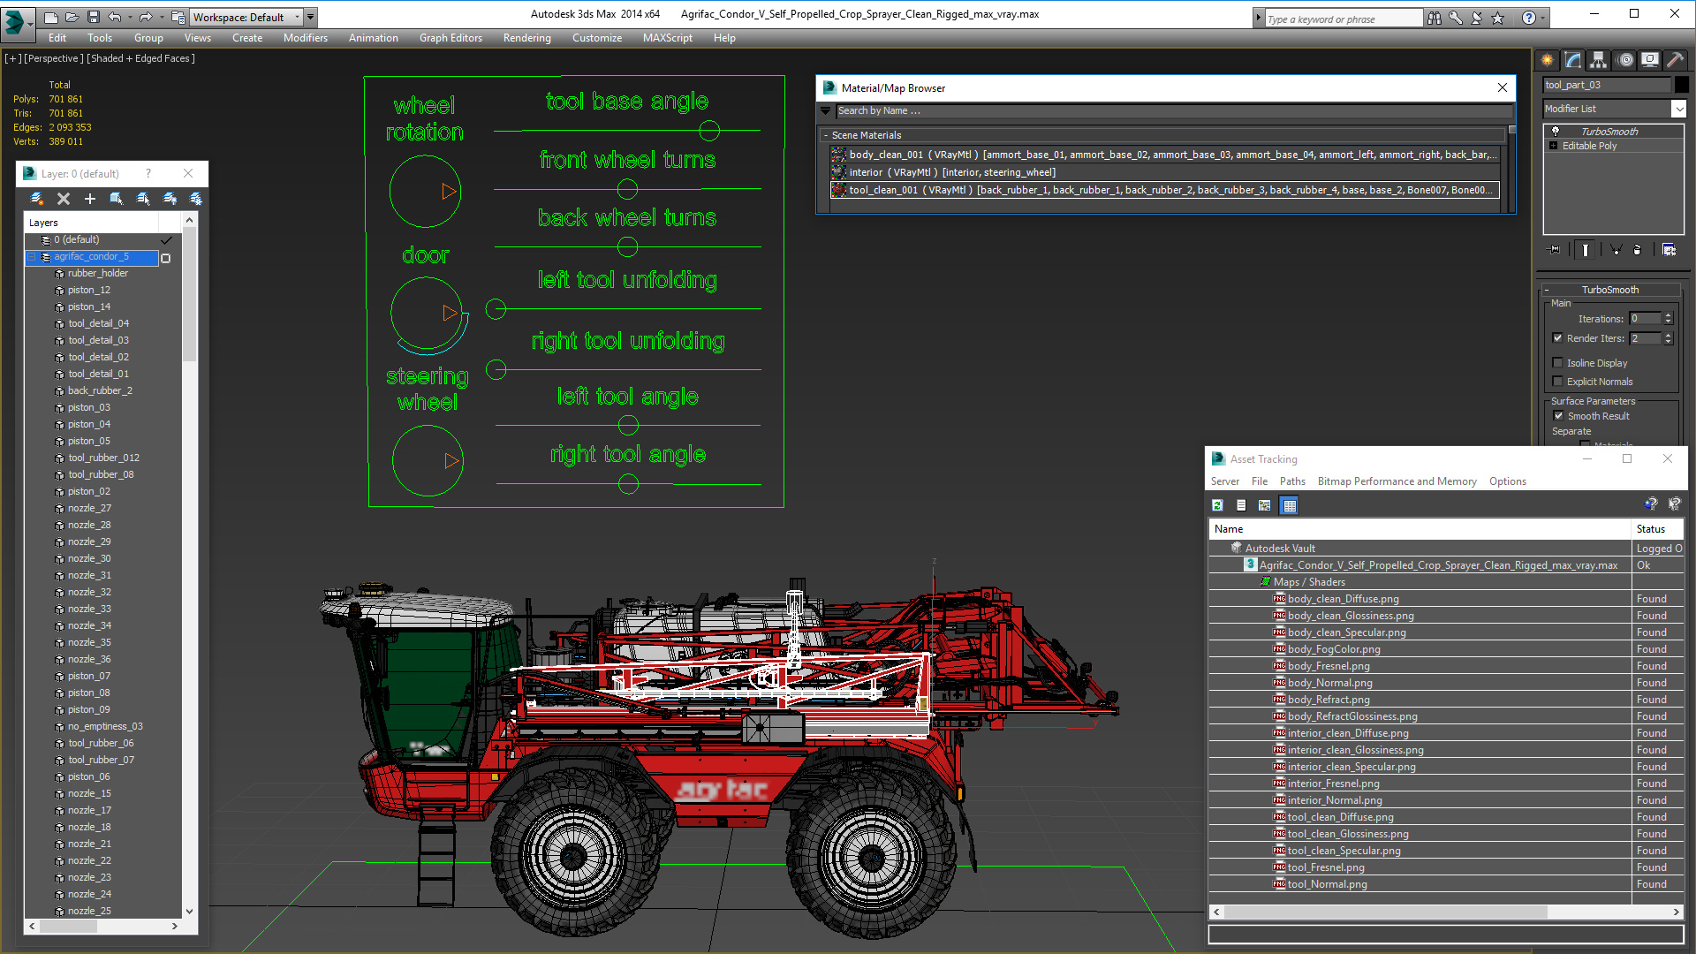Click the Save File floppy disk icon
This screenshot has width=1696, height=954.
pos(93,17)
